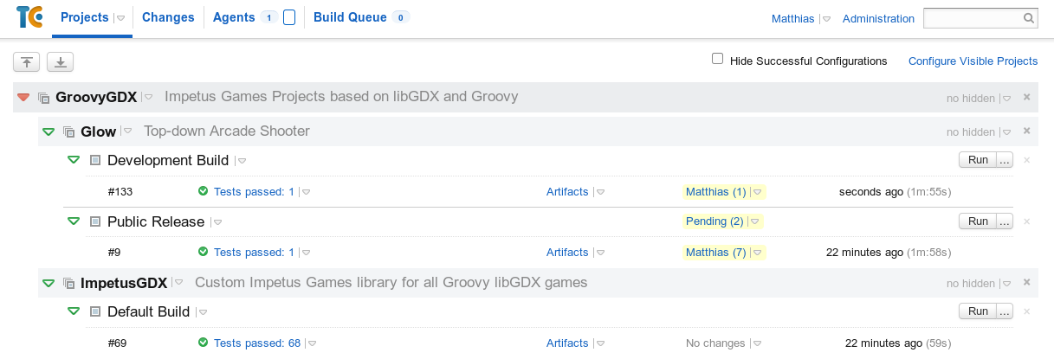The width and height of the screenshot is (1054, 359).
Task: Open the Projects tab
Action: click(85, 17)
